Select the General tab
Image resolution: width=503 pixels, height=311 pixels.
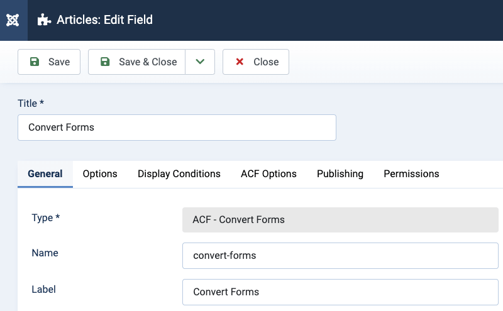pos(45,174)
